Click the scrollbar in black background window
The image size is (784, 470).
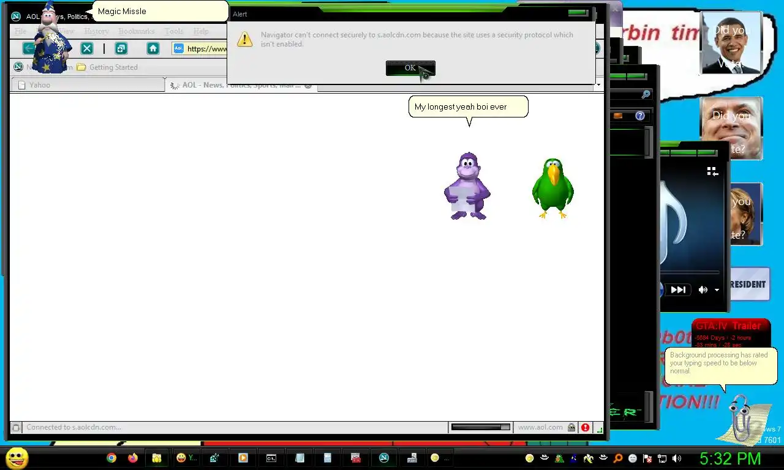[649, 141]
